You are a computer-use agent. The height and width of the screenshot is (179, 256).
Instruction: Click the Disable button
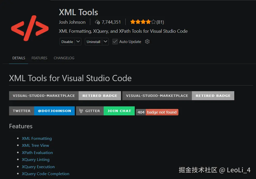[x=67, y=42]
